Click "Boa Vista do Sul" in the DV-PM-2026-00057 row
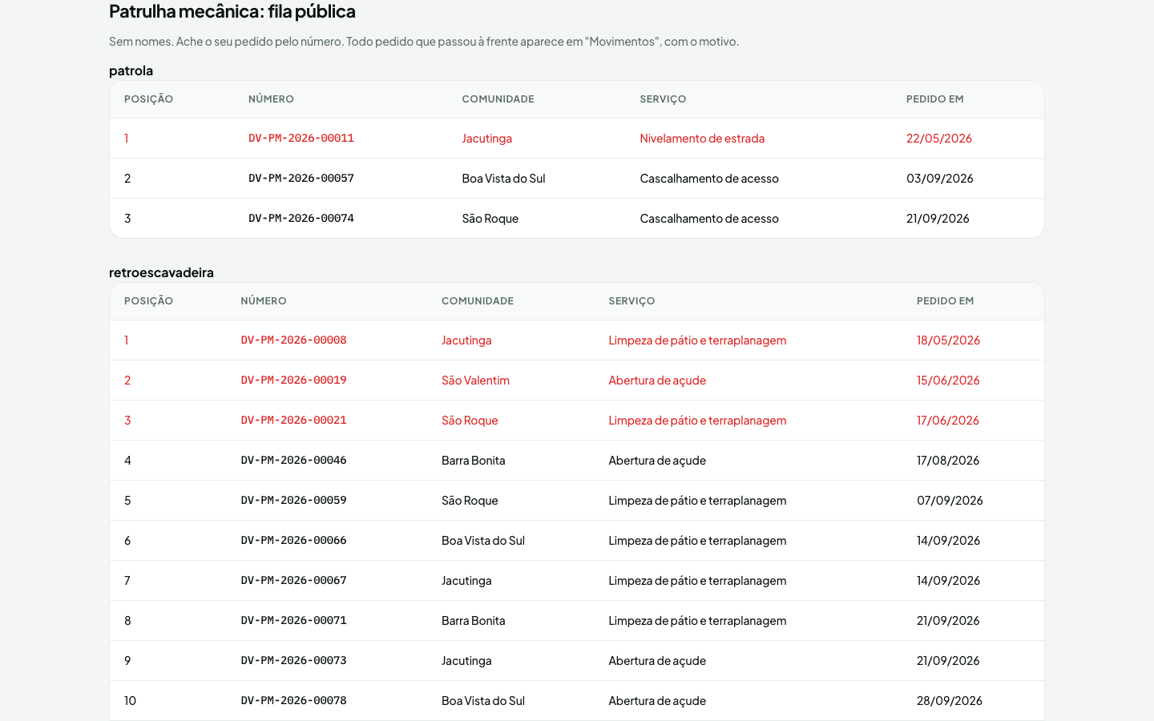This screenshot has height=721, width=1154. pos(503,178)
